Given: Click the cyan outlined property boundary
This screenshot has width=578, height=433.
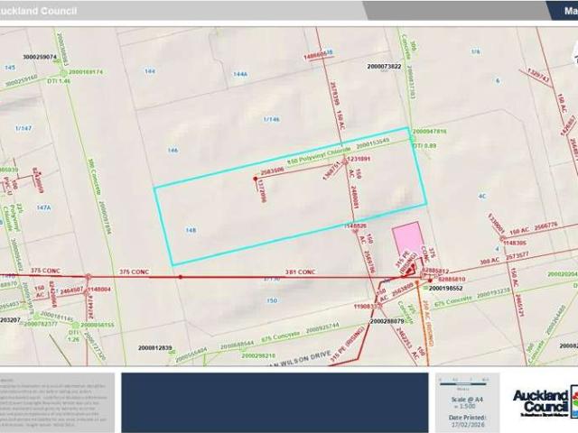Looking at the screenshot, I should tap(291, 198).
